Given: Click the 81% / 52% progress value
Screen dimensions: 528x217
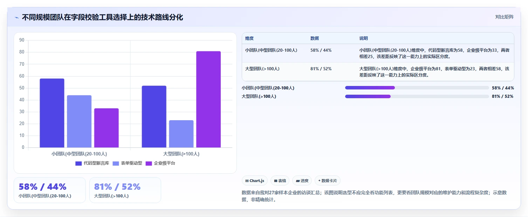Looking at the screenshot, I should pyautogui.click(x=502, y=96).
